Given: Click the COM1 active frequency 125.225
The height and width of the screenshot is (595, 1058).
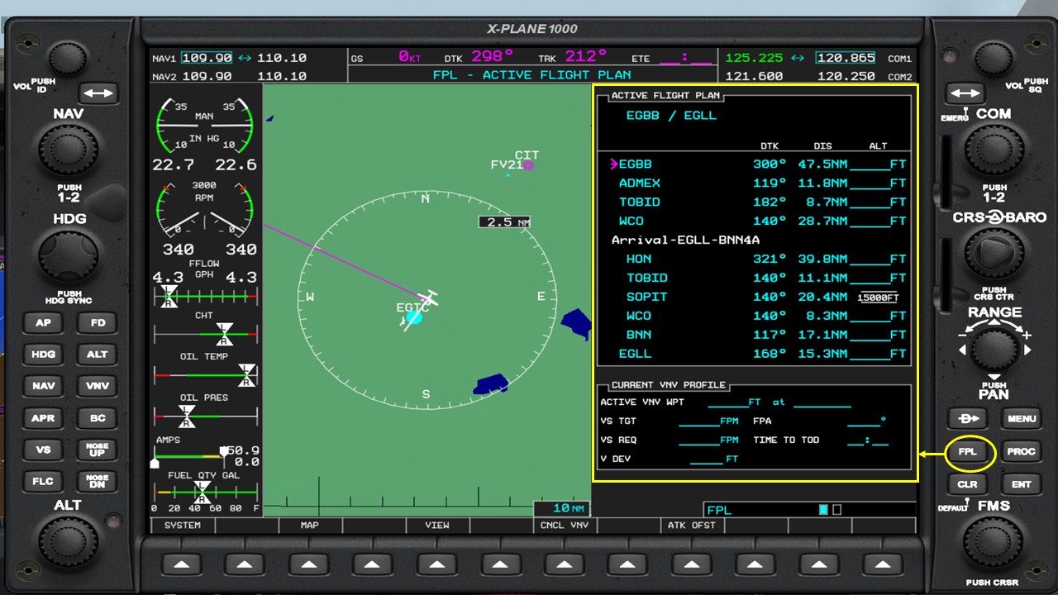Looking at the screenshot, I should 754,58.
